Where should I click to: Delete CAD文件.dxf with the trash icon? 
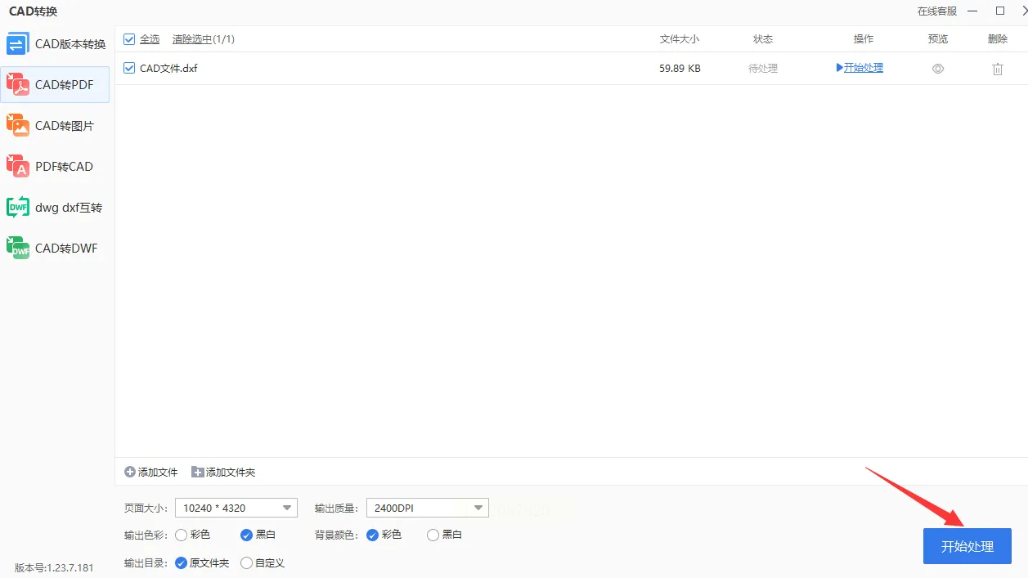pyautogui.click(x=998, y=69)
